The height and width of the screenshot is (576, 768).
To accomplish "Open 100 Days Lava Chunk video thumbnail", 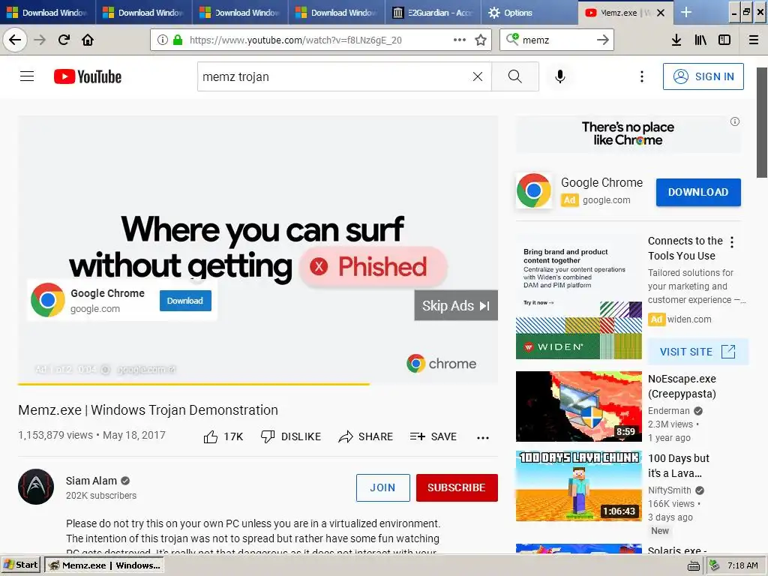I will [x=578, y=486].
